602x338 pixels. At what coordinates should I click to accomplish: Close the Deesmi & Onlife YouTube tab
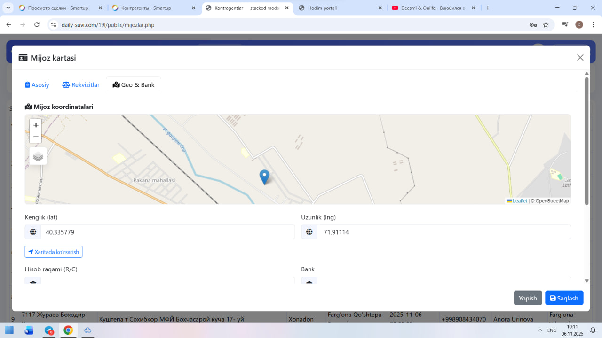[x=473, y=8]
